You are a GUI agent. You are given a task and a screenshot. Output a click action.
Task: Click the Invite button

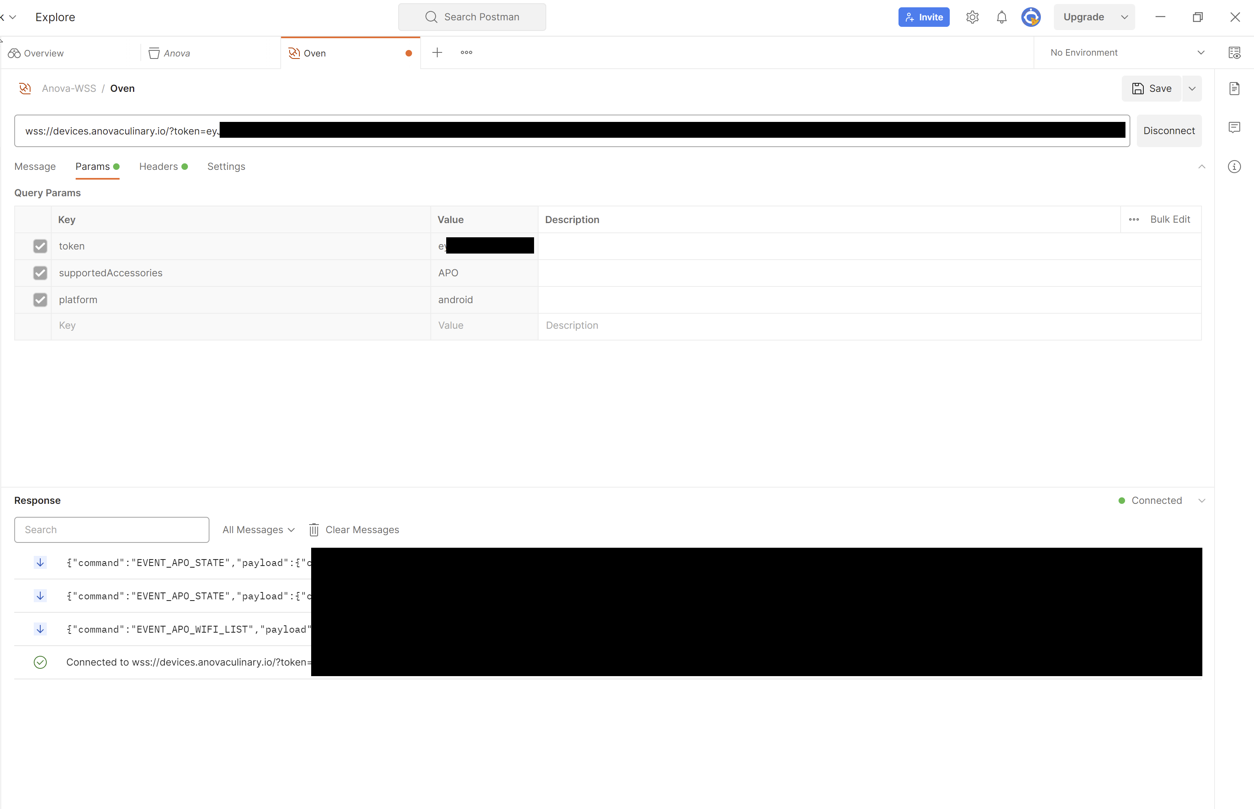click(924, 17)
